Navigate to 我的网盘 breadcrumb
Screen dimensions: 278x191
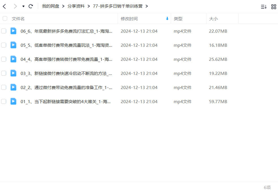51,6
